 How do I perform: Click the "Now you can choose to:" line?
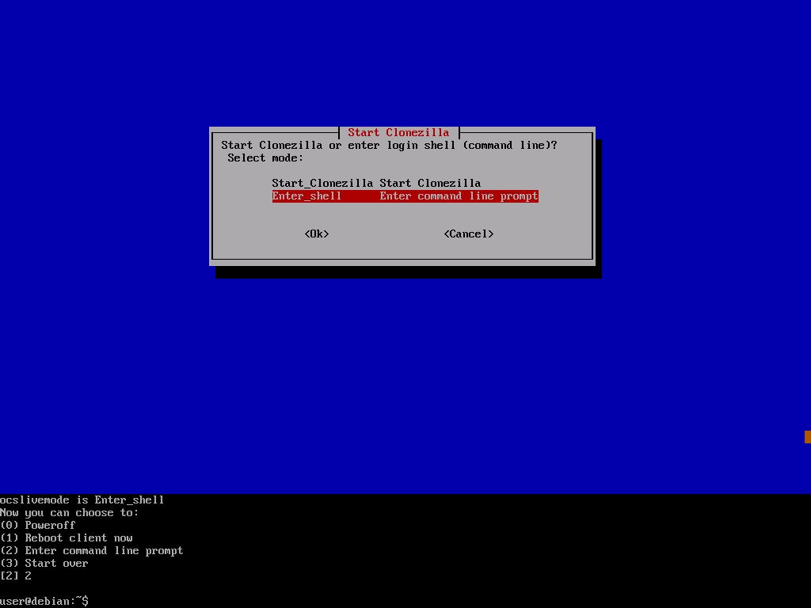70,512
